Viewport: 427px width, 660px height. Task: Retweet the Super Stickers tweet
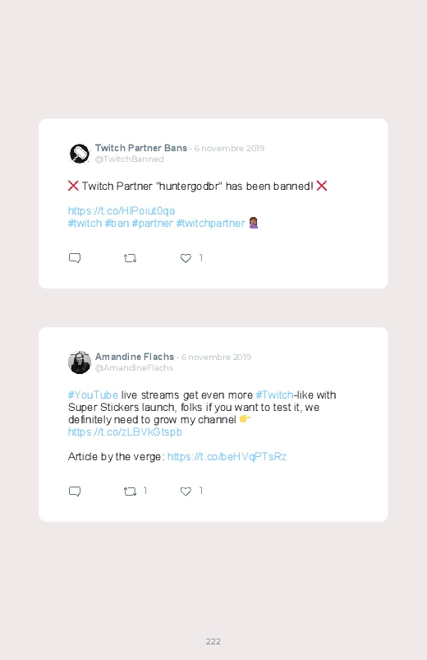[130, 492]
